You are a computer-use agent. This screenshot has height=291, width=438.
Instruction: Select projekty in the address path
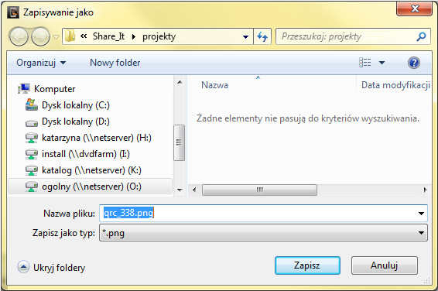point(159,36)
